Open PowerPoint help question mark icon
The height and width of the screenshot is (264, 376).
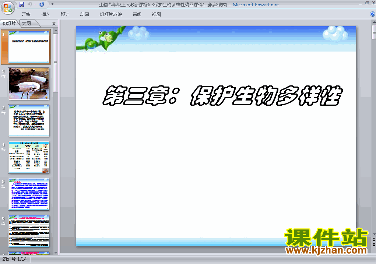click(373, 14)
